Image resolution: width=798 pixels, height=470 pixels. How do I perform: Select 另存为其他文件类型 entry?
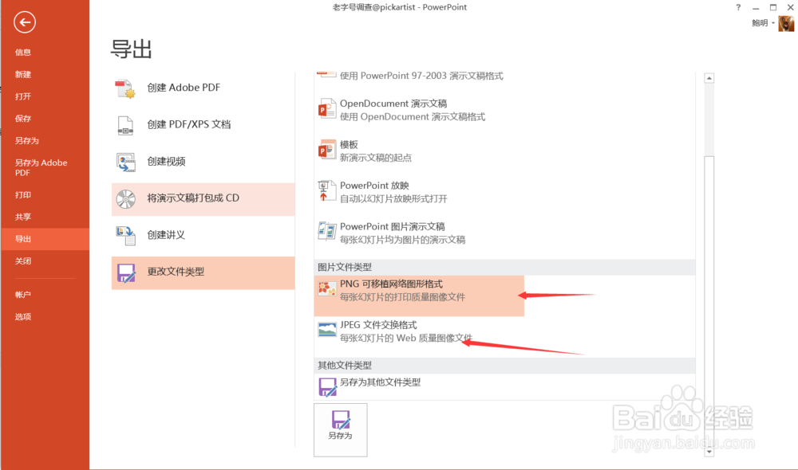419,387
